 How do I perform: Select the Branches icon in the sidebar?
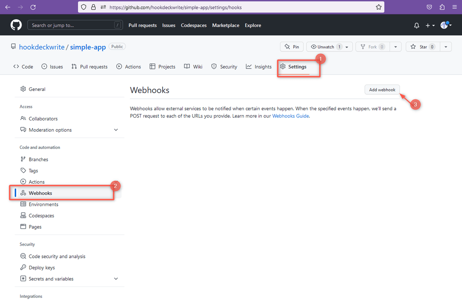[x=24, y=159]
